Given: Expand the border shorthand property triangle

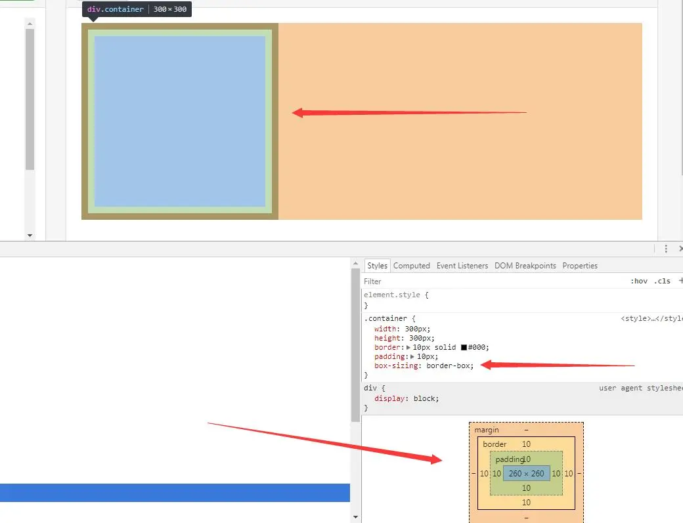Looking at the screenshot, I should pyautogui.click(x=408, y=348).
